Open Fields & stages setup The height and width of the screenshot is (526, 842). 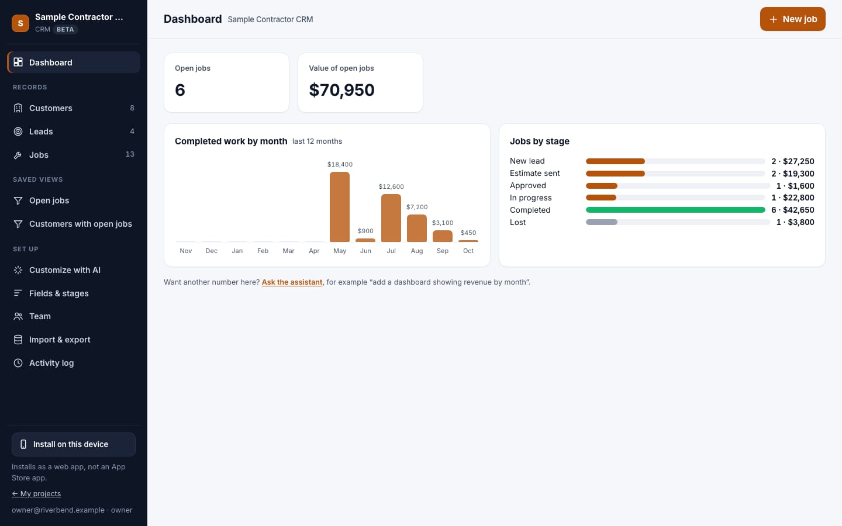(74, 293)
